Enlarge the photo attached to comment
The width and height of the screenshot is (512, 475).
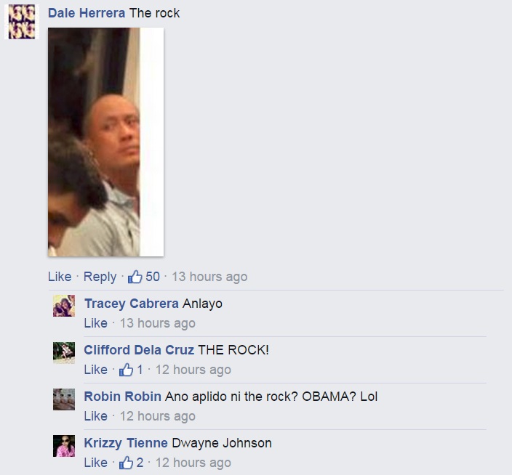105,142
